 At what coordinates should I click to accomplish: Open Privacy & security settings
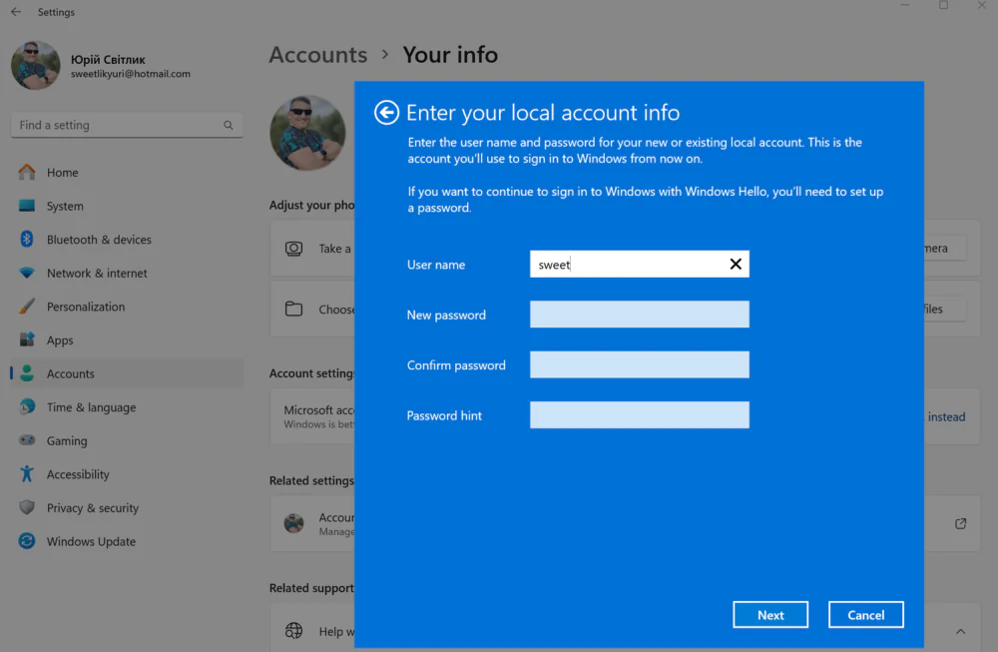coord(127,508)
